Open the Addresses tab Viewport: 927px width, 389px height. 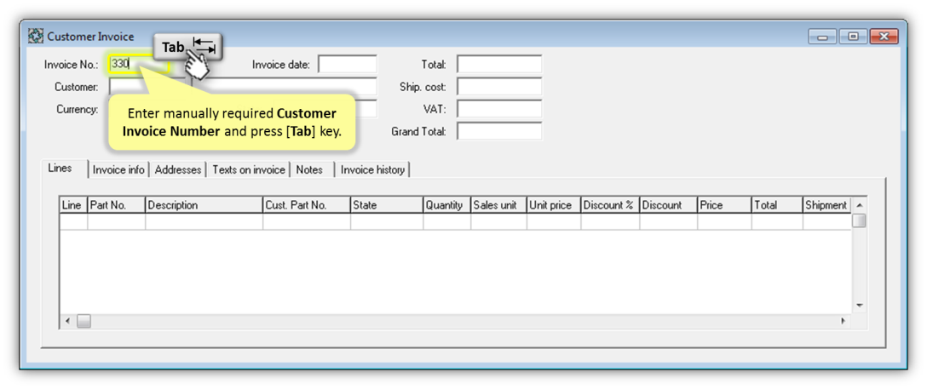point(178,170)
